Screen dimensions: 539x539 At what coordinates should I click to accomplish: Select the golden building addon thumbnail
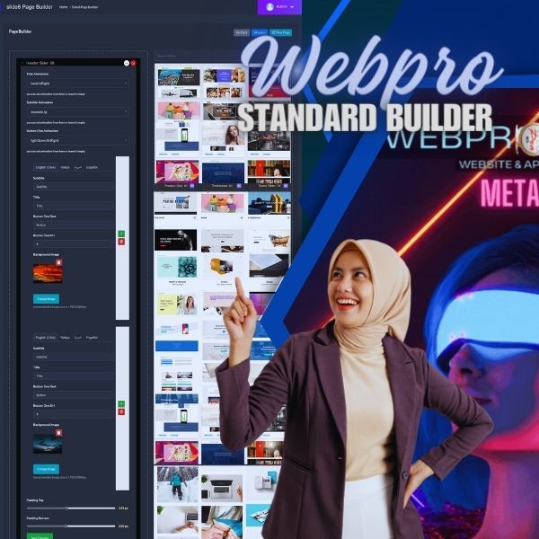tap(269, 203)
